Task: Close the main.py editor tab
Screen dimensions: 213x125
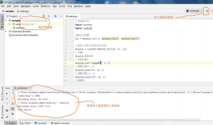Action: tap(79, 16)
